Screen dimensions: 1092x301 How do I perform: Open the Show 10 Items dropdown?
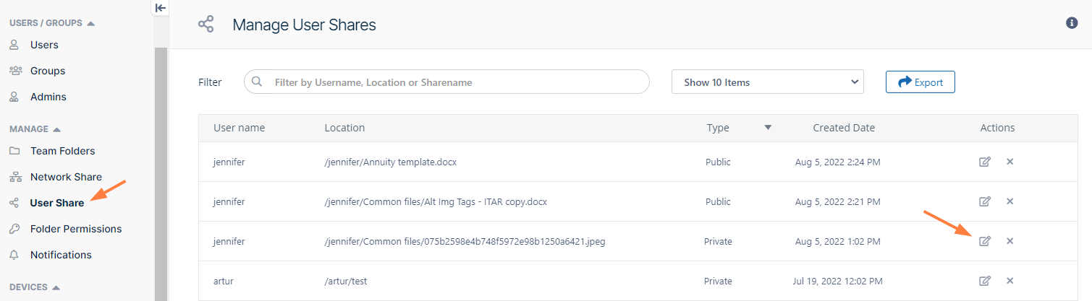pos(767,82)
